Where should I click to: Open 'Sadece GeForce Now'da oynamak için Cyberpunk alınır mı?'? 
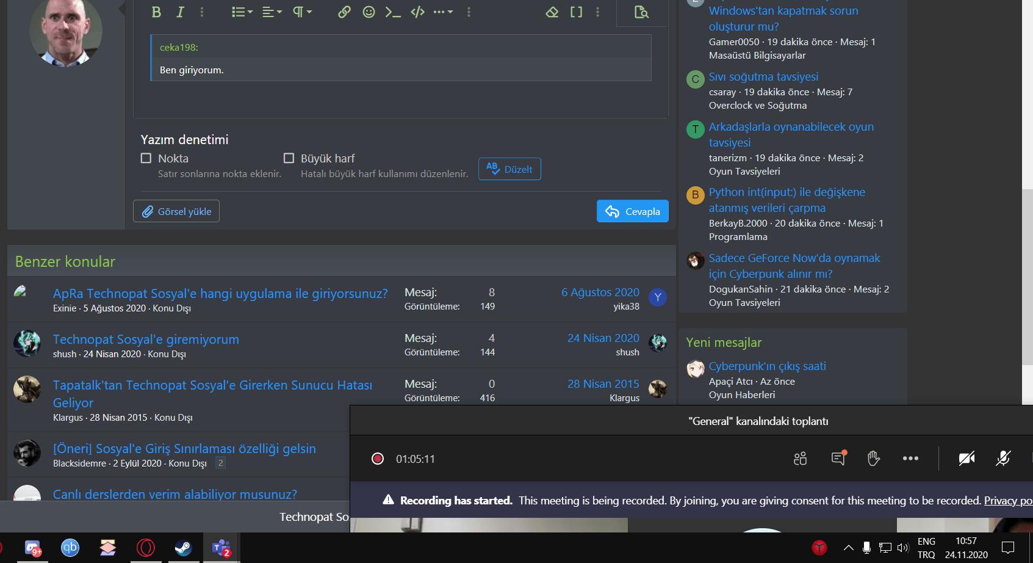[x=794, y=266]
